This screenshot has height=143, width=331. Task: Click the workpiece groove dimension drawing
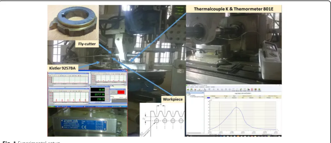[162, 120]
